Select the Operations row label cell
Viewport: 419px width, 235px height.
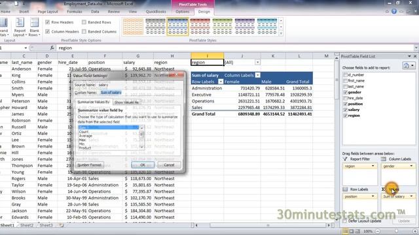pyautogui.click(x=207, y=101)
